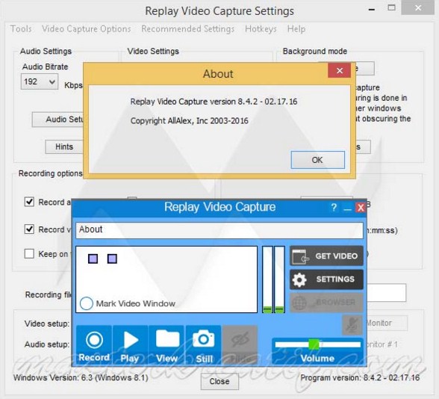Viewport: 439px width, 399px height.
Task: Open the Recommended Settings menu
Action: point(188,29)
